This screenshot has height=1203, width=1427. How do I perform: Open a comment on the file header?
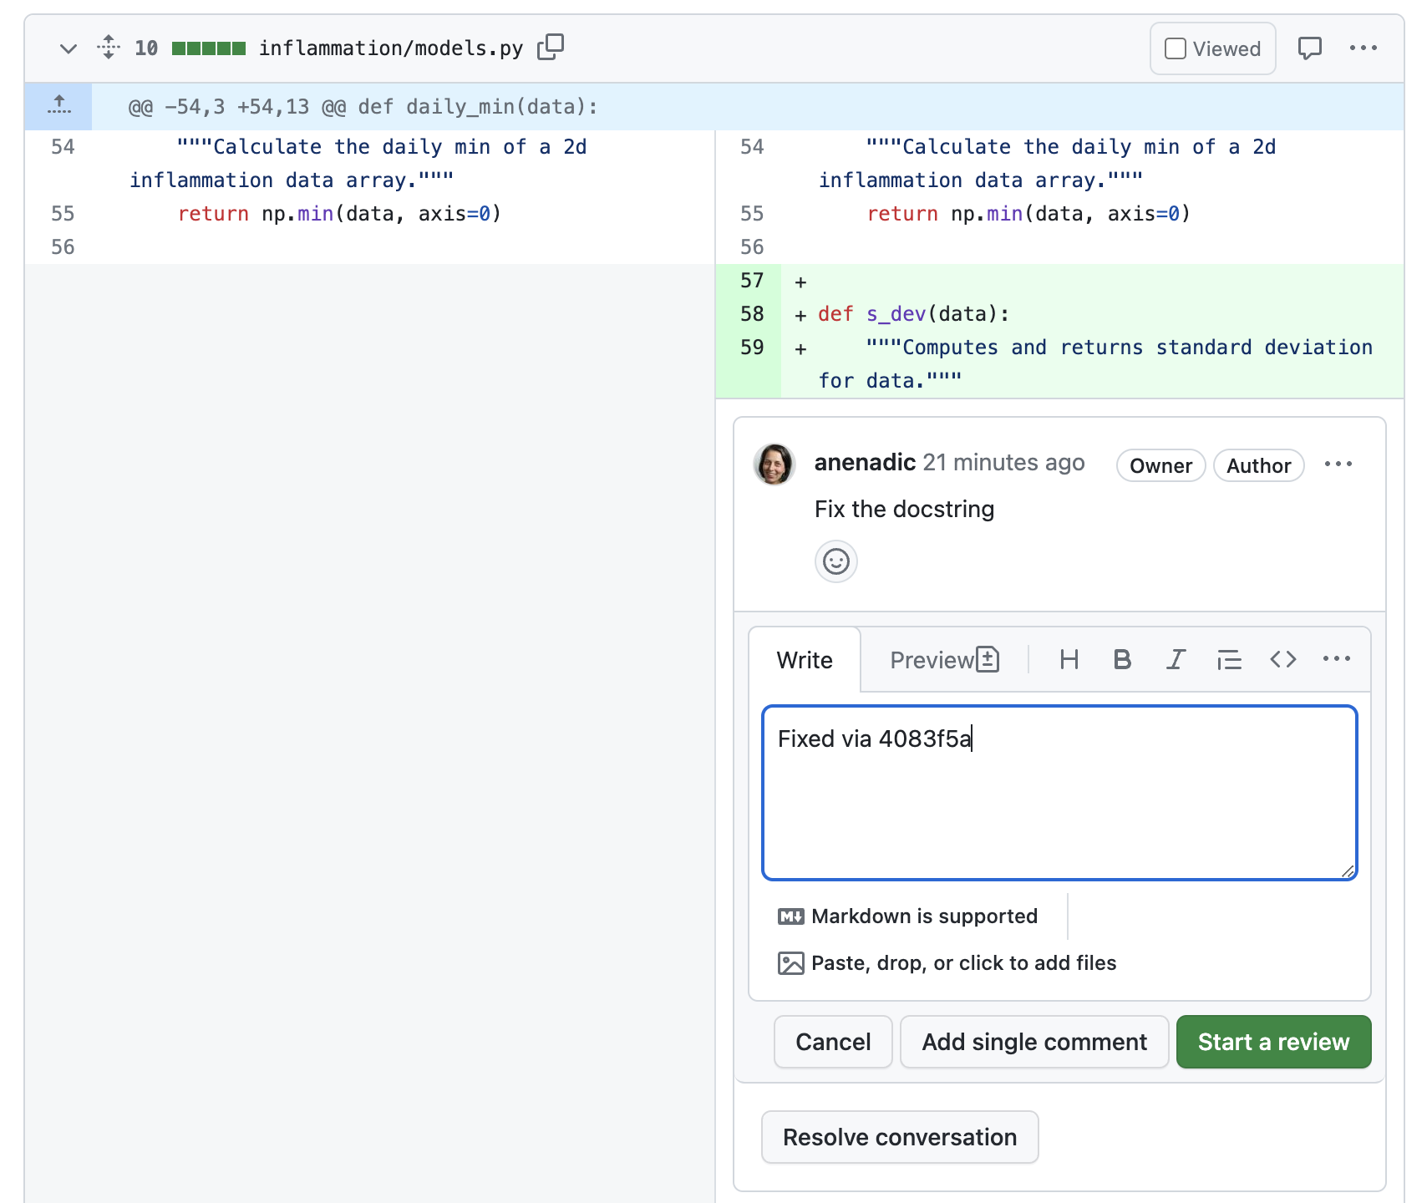(1310, 48)
